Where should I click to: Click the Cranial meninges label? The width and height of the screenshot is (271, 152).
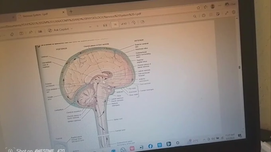tap(147, 90)
